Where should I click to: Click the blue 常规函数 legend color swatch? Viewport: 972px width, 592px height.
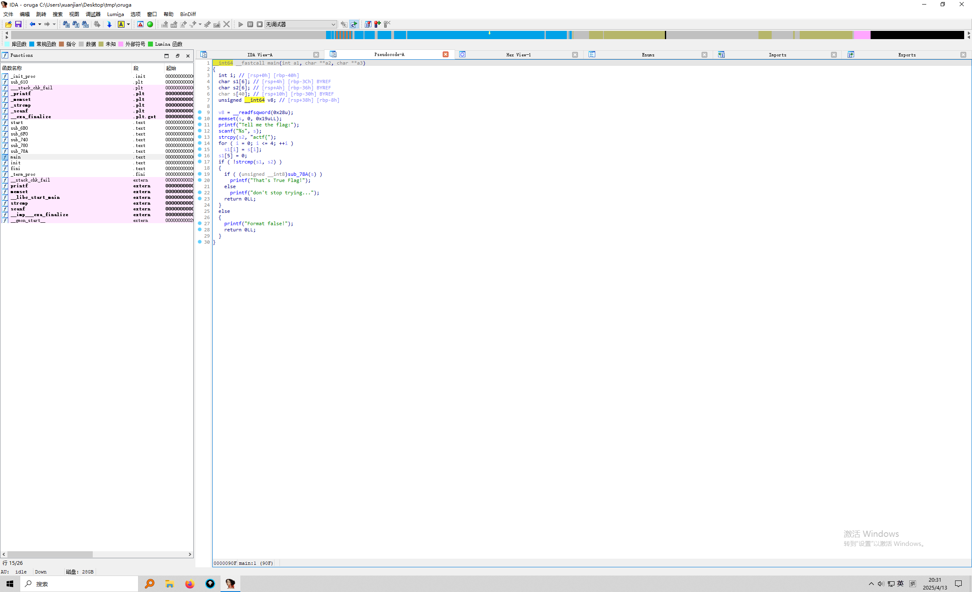coord(32,44)
